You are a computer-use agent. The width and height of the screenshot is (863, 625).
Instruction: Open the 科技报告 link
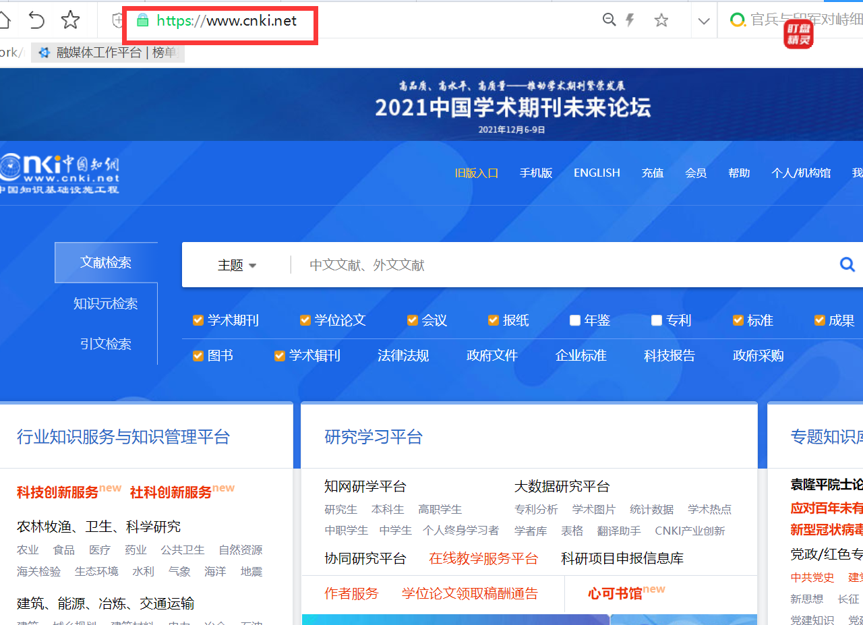click(669, 355)
